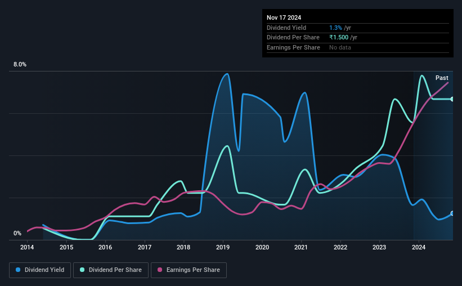Select the 2022 axis label

click(x=340, y=247)
